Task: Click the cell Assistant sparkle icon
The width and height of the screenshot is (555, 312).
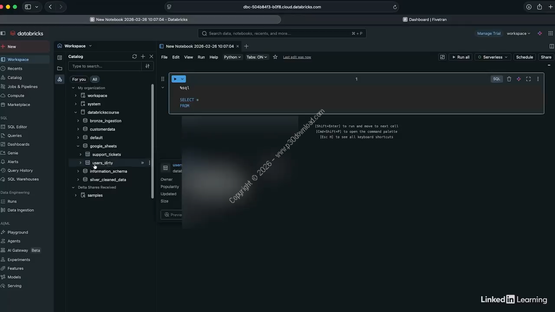Action: pyautogui.click(x=519, y=79)
